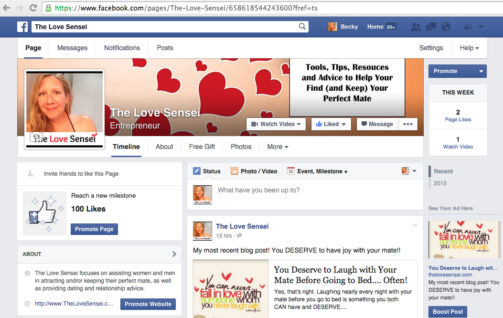Select the About tab
Viewport: 503px width, 318px height.
(164, 147)
